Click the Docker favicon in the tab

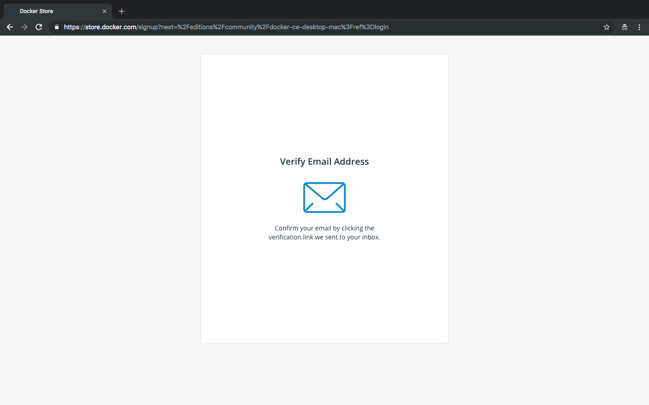[12, 11]
